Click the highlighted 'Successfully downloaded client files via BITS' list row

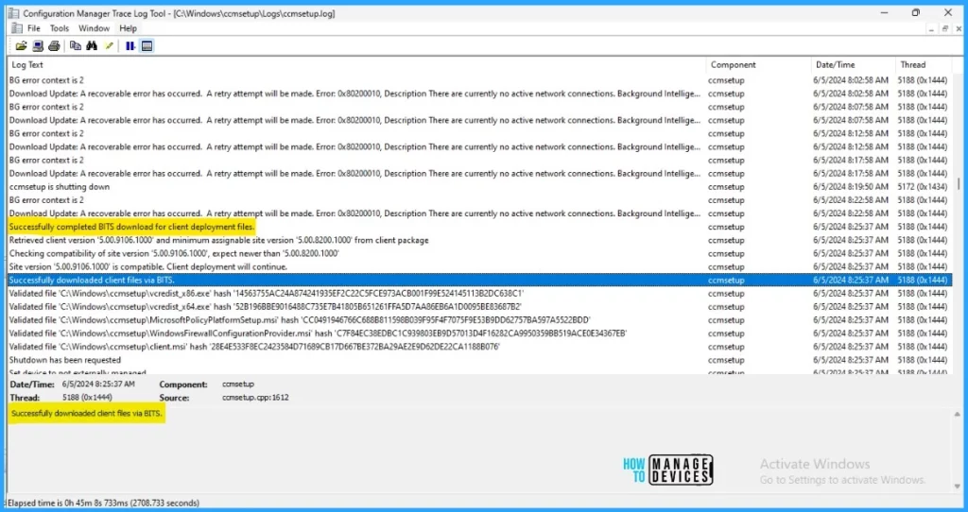(x=479, y=280)
